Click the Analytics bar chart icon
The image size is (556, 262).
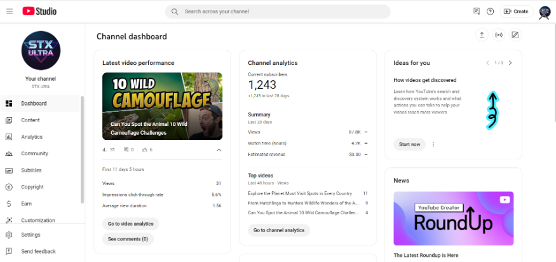(9, 137)
